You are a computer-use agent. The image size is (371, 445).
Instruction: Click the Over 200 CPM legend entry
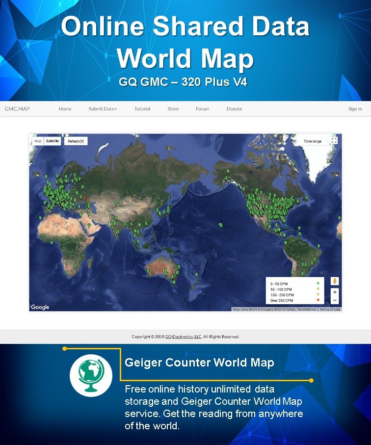(x=295, y=300)
